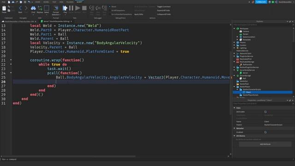Click the Step Over debugger icon
The width and height of the screenshot is (295, 166).
[x=98, y=8]
